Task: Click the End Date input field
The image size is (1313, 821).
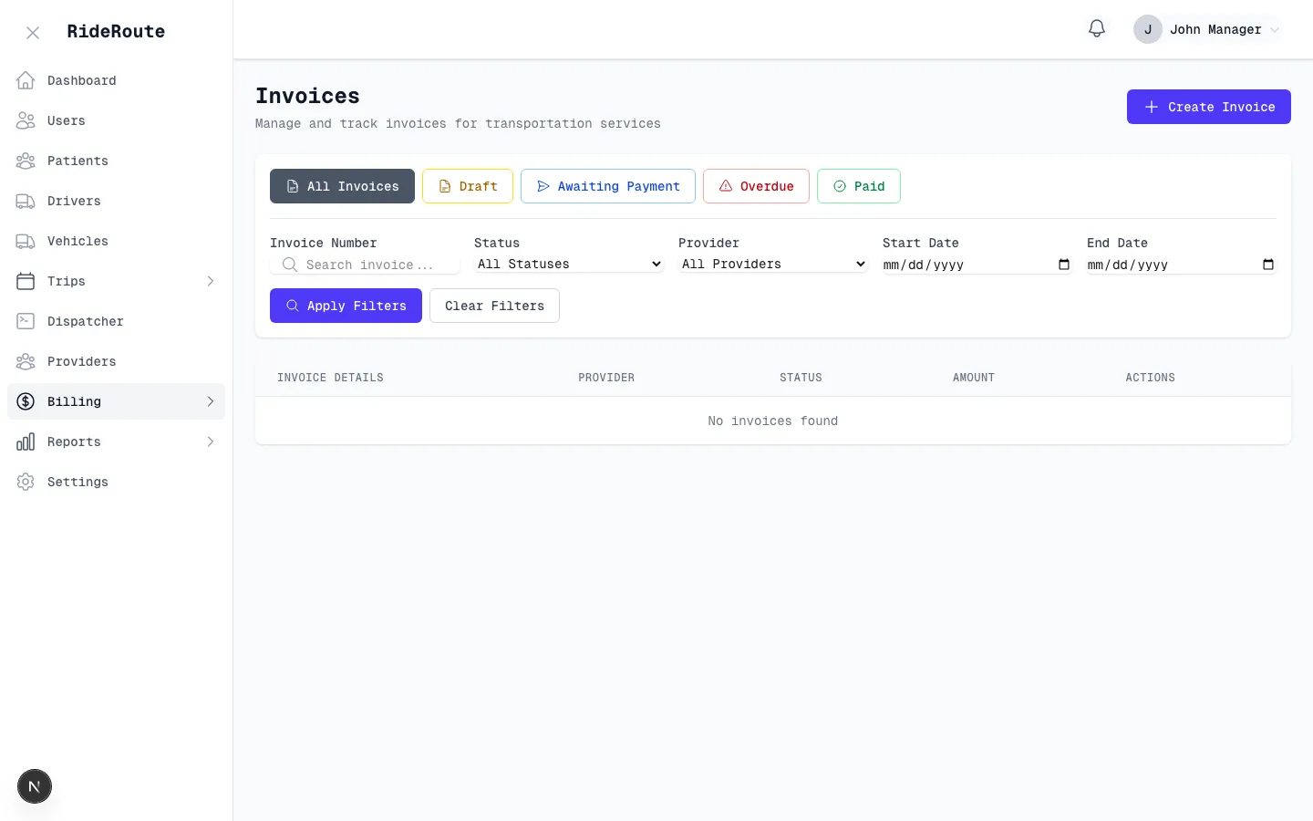Action: click(x=1182, y=265)
